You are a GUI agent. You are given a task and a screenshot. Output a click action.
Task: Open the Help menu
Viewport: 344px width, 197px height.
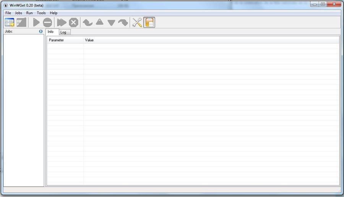(x=54, y=13)
